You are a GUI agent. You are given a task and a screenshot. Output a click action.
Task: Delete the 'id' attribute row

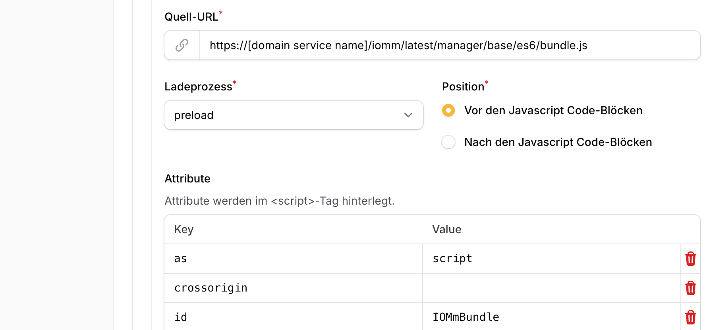[691, 317]
